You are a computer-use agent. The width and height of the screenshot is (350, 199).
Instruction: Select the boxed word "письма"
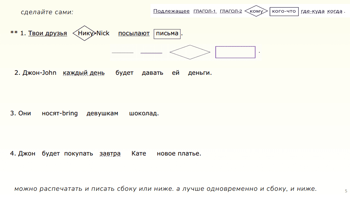pos(167,33)
